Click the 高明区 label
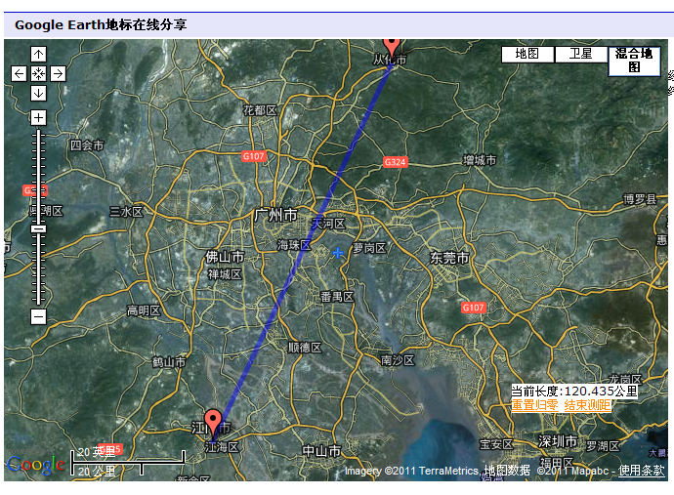Viewport: 674px width, 495px height. 144,310
